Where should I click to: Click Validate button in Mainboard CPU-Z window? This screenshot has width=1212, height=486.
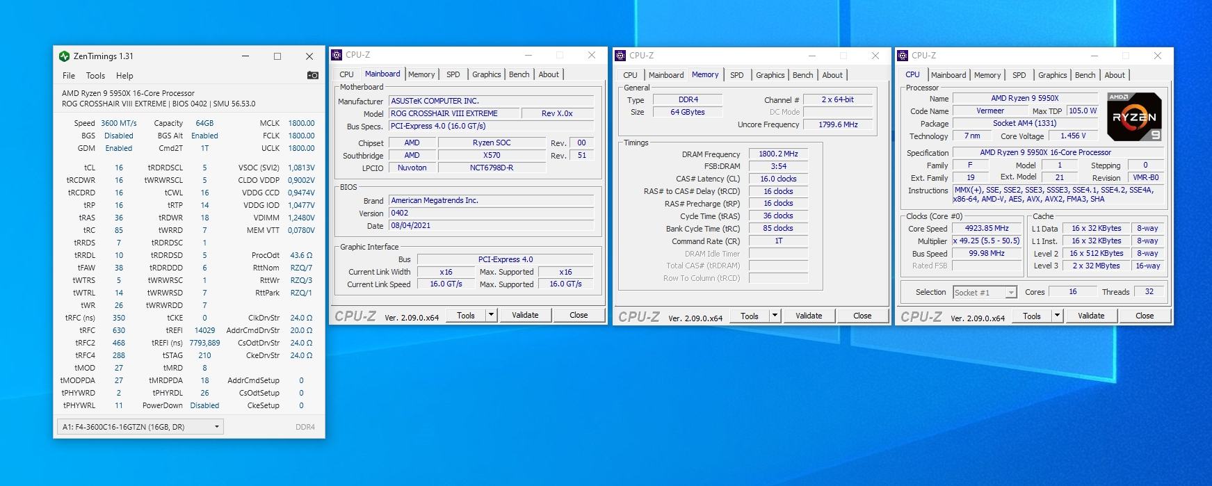525,315
